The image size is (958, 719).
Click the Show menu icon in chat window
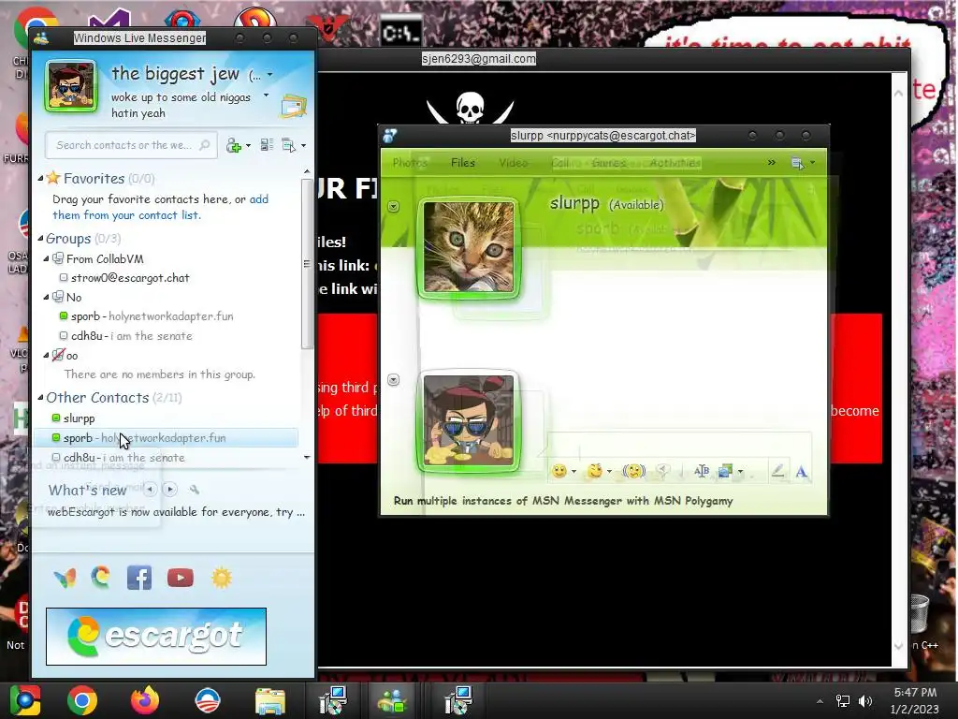click(797, 163)
